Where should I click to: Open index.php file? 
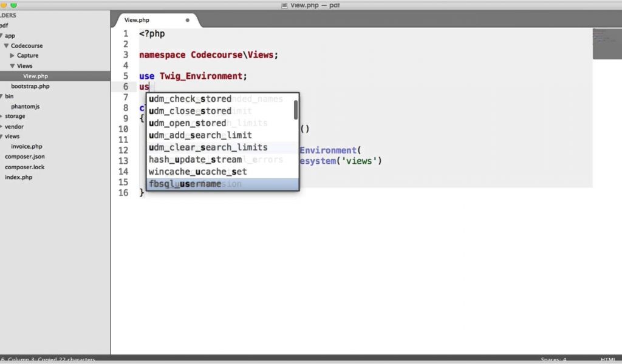[x=19, y=177]
